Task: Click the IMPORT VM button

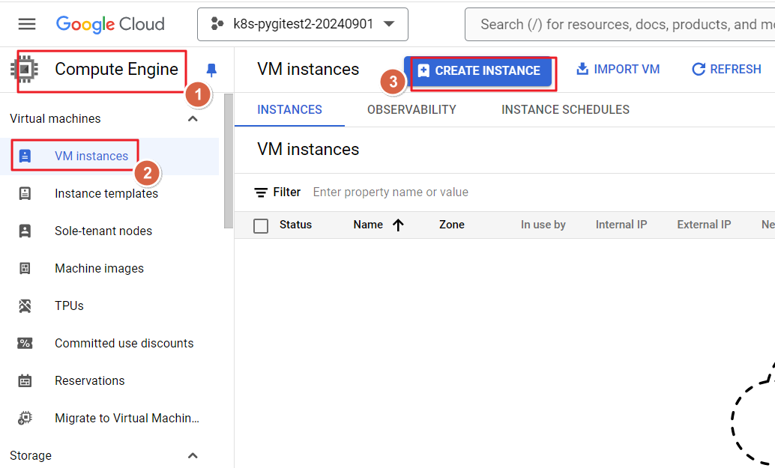Action: 618,69
